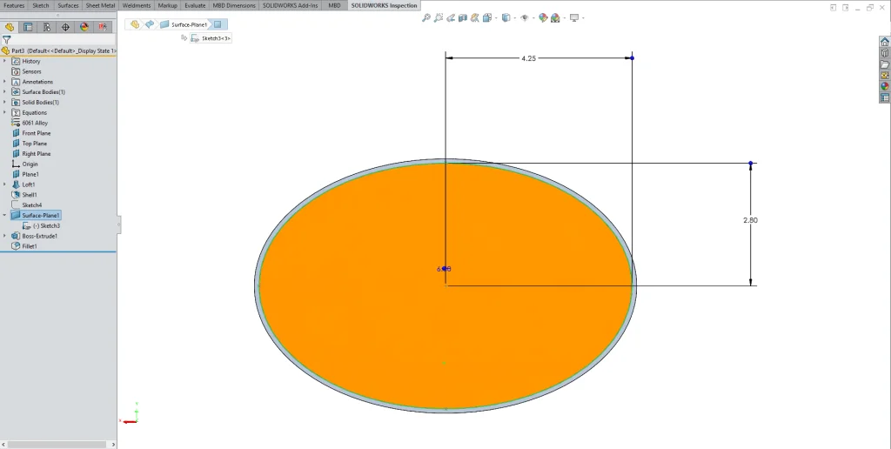Select Sketch3<3> in the breadcrumb
This screenshot has height=449, width=891.
pyautogui.click(x=215, y=38)
